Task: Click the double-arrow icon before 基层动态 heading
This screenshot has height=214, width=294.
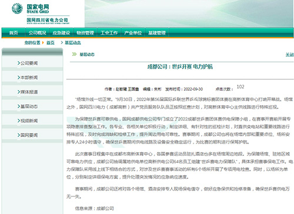Action: tap(75, 54)
